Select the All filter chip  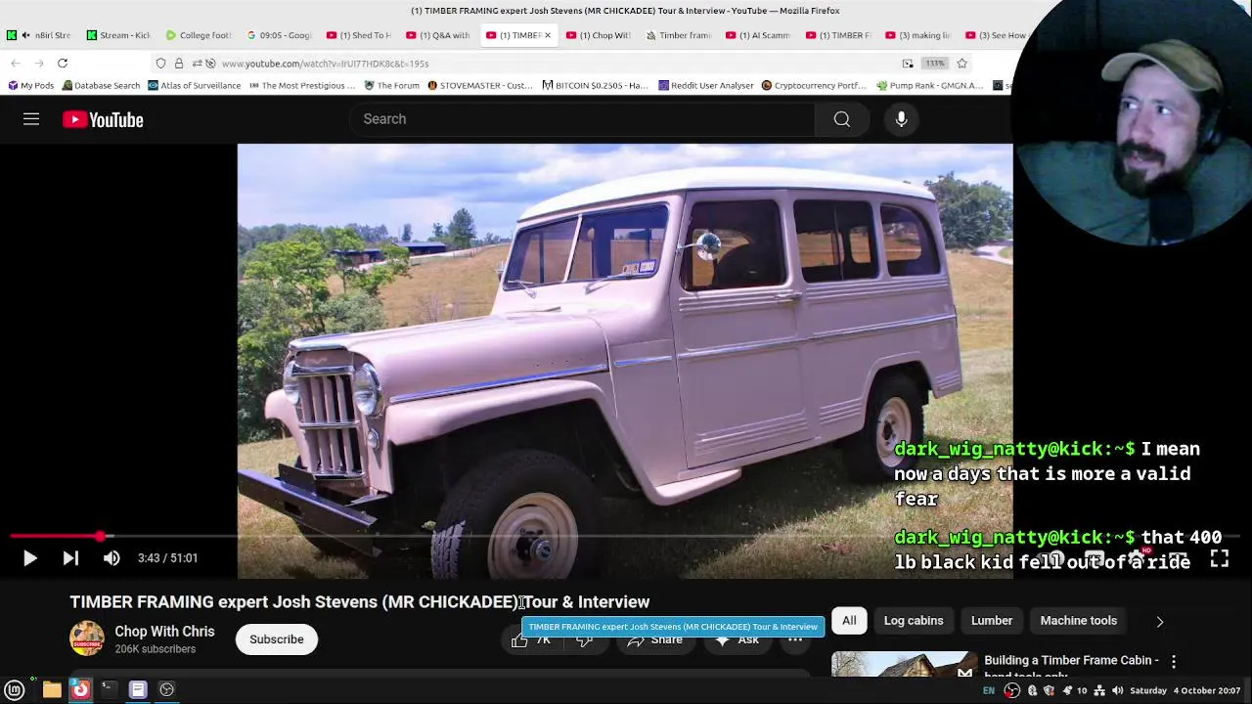click(x=849, y=621)
